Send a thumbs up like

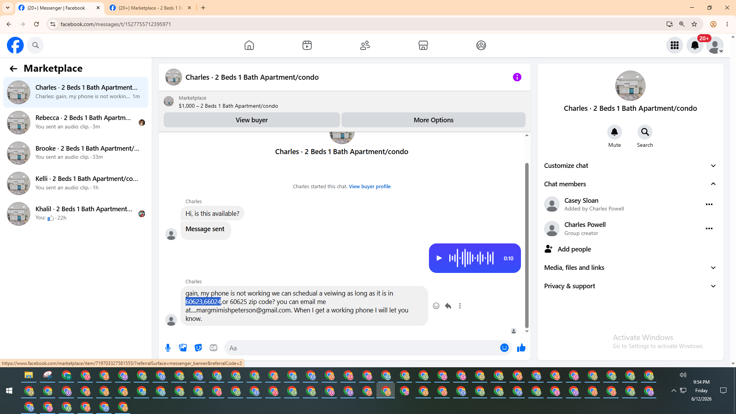tap(521, 348)
